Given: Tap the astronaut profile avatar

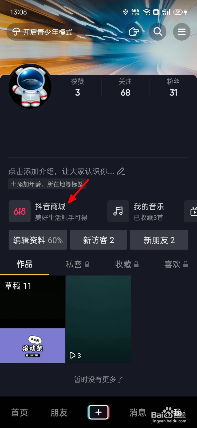Looking at the screenshot, I should [30, 86].
